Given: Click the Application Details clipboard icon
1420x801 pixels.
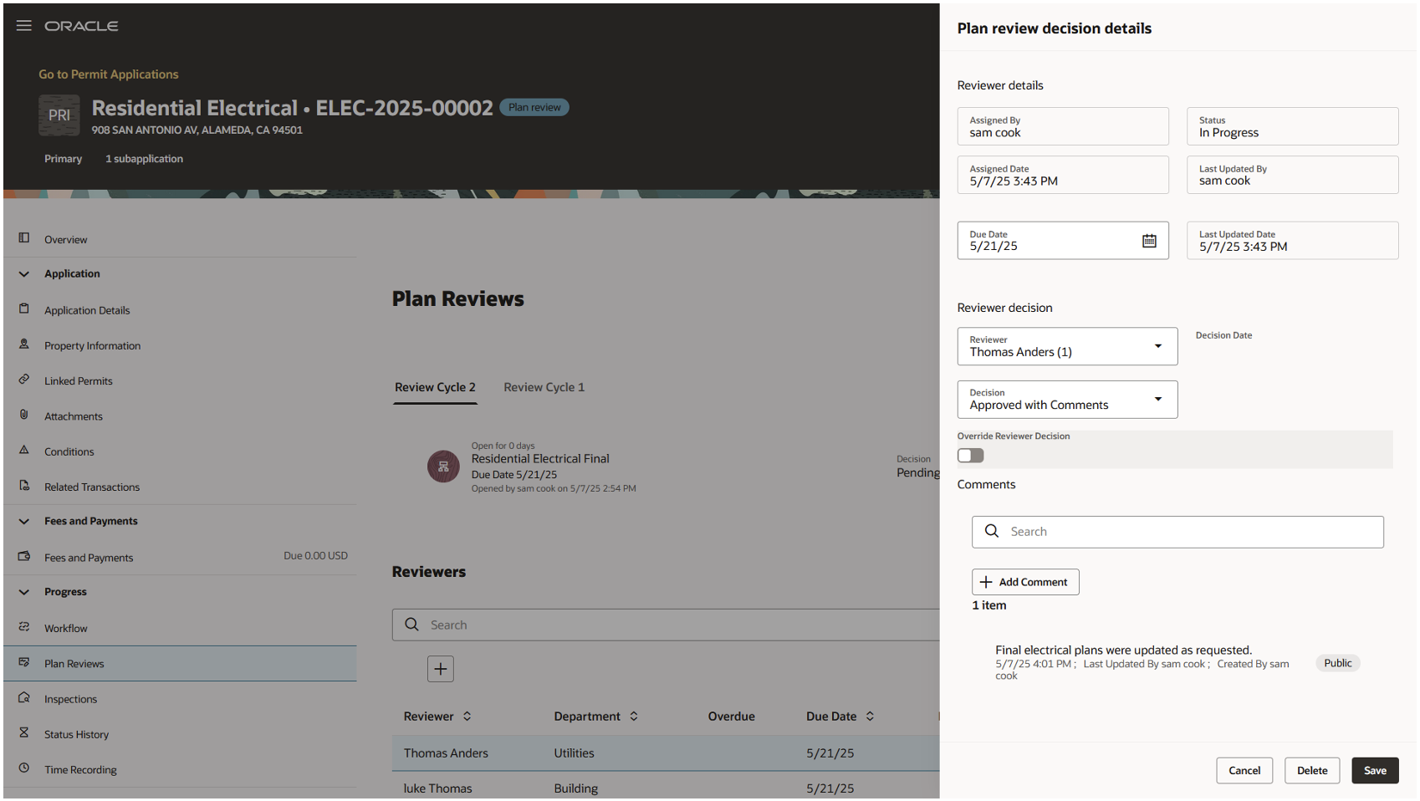Looking at the screenshot, I should point(24,309).
